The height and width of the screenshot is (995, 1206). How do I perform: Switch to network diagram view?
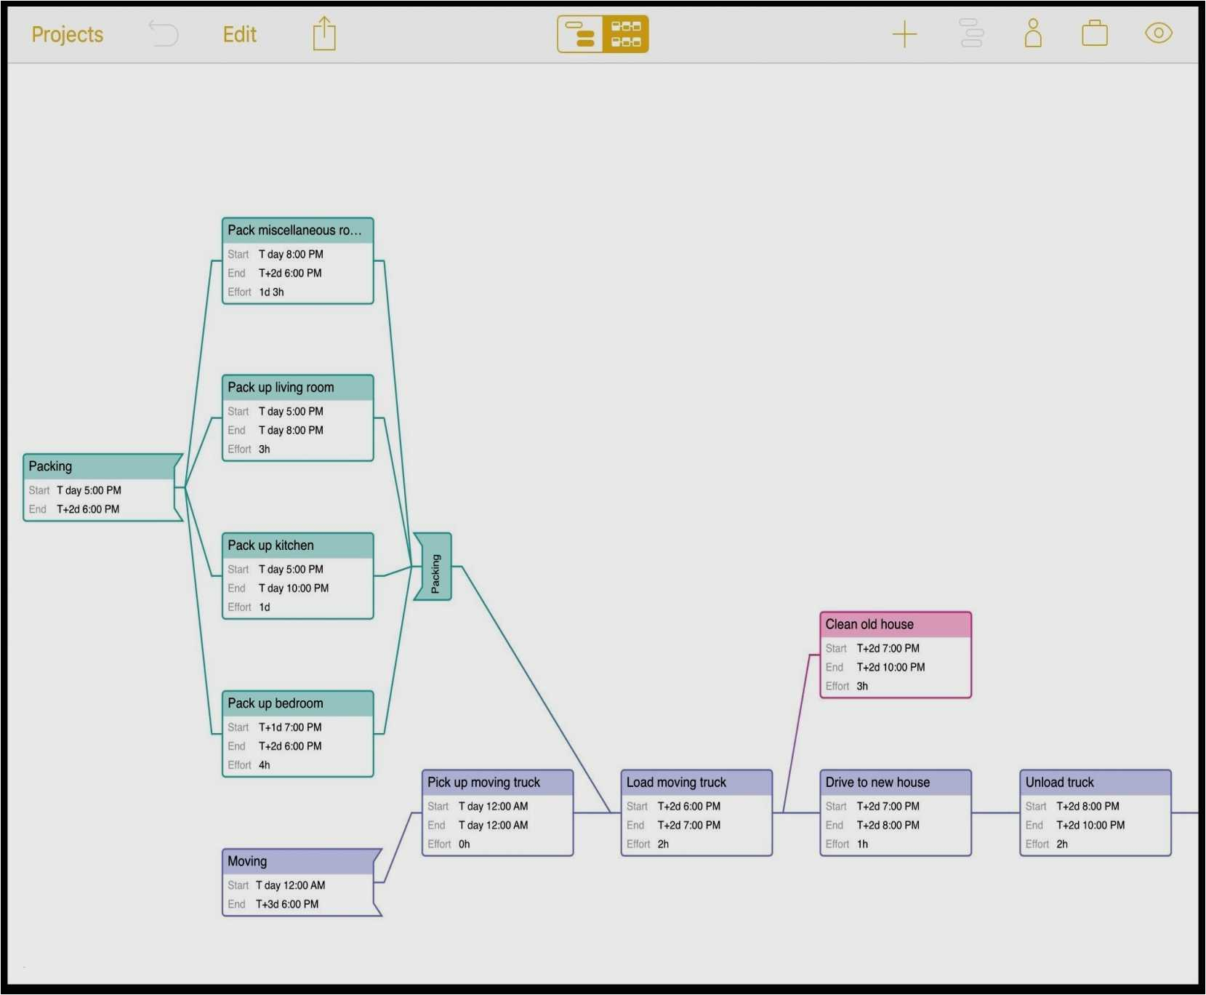(x=625, y=34)
